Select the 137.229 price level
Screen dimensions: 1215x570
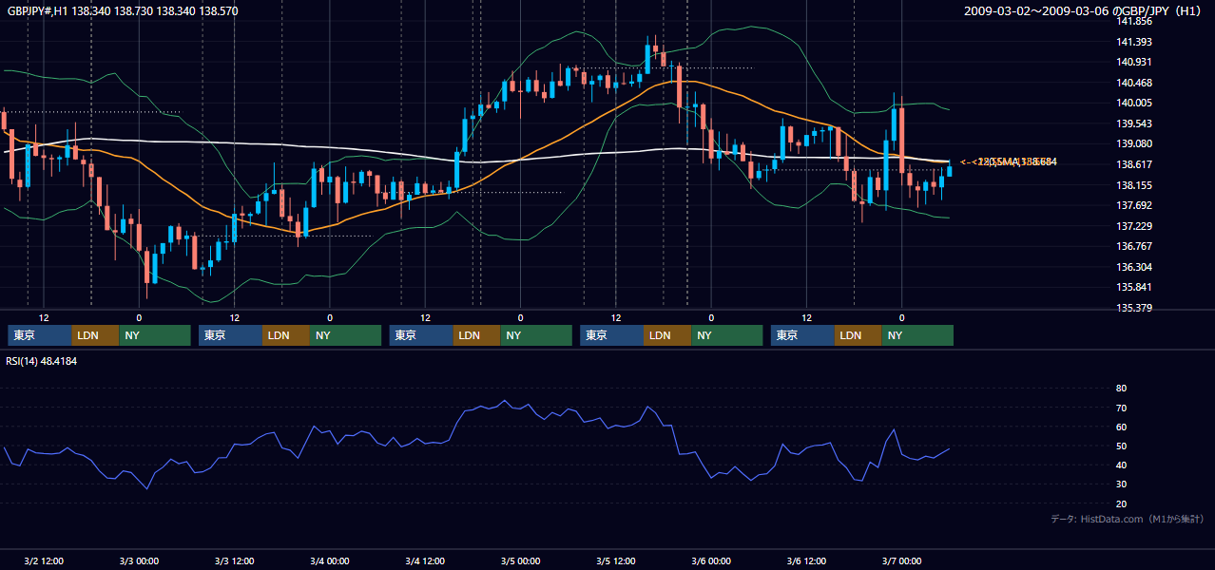click(x=1135, y=226)
